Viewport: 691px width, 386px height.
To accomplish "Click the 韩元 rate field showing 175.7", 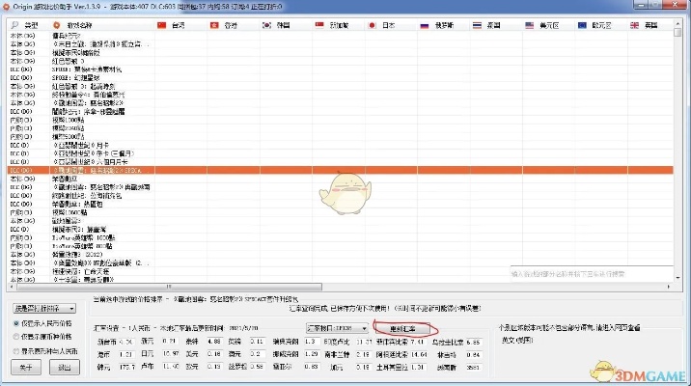I will point(126,367).
